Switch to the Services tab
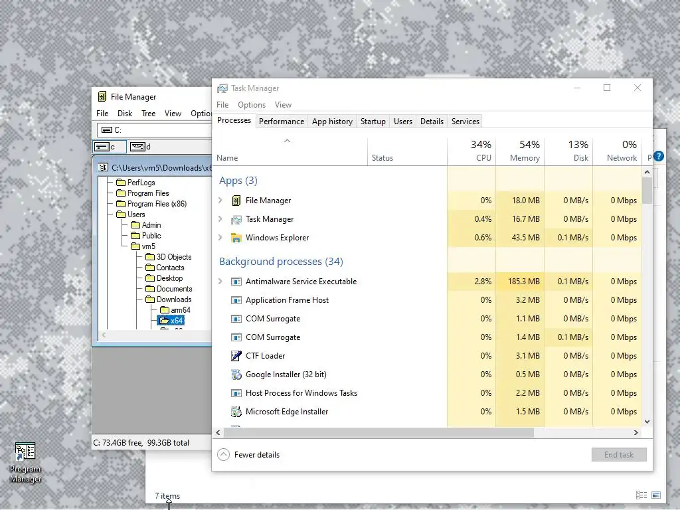 [x=466, y=122]
